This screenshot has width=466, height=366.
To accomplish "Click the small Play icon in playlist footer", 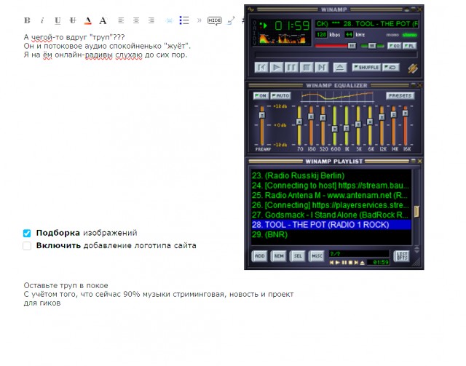I will [x=338, y=263].
